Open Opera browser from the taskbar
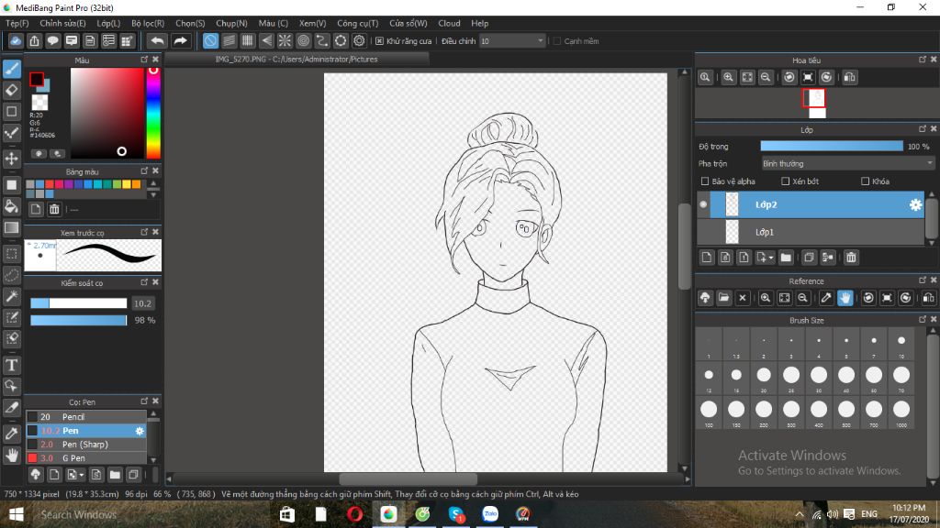 pos(354,514)
